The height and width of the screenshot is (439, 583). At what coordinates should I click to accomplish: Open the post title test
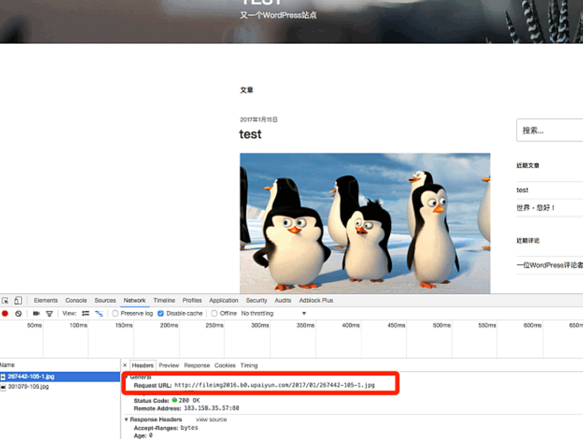tap(250, 135)
